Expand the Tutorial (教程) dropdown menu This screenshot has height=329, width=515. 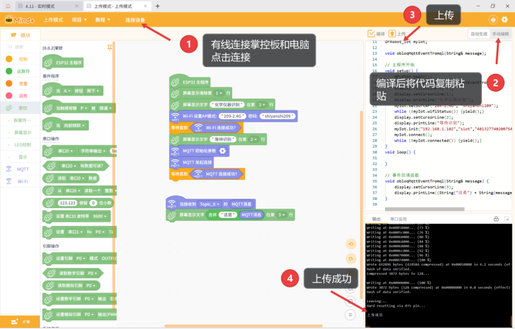pos(102,20)
